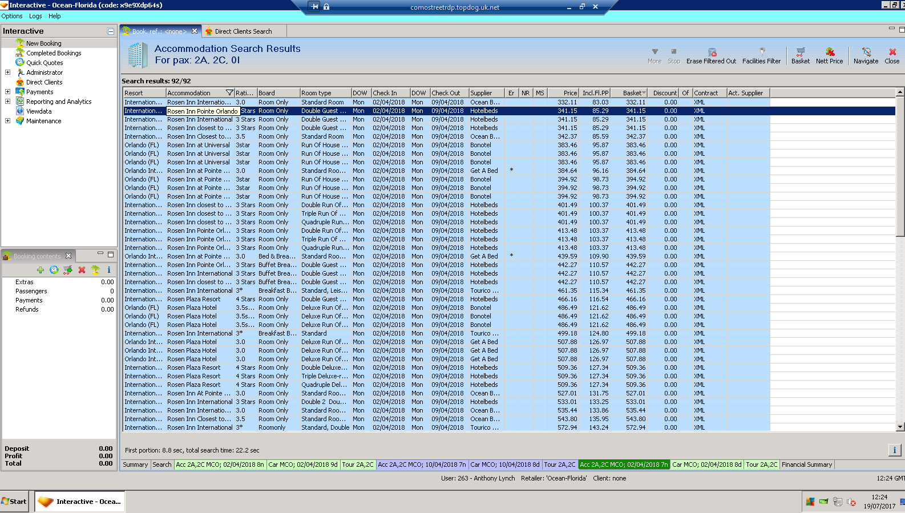Minimize the Interactive side panel
Viewport: 905px width, 513px height.
point(111,31)
